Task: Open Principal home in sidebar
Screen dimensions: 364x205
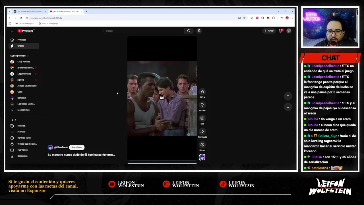Action: click(24, 40)
